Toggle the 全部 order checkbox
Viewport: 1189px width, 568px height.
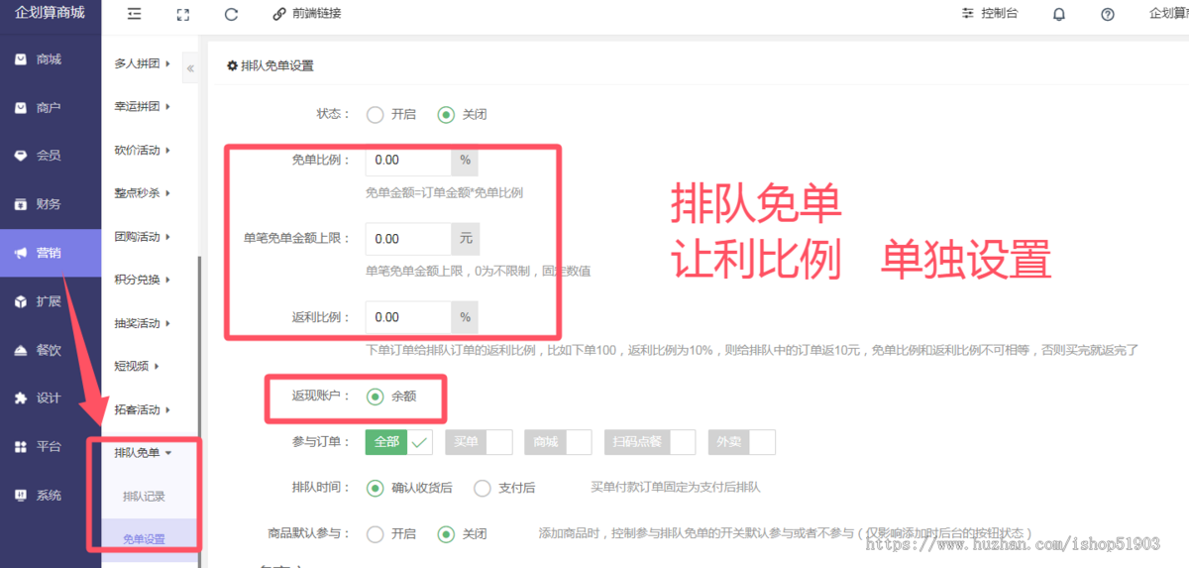pyautogui.click(x=399, y=442)
